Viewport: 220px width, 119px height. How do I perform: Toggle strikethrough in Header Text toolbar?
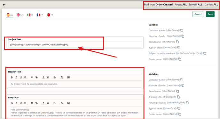tap(25, 77)
